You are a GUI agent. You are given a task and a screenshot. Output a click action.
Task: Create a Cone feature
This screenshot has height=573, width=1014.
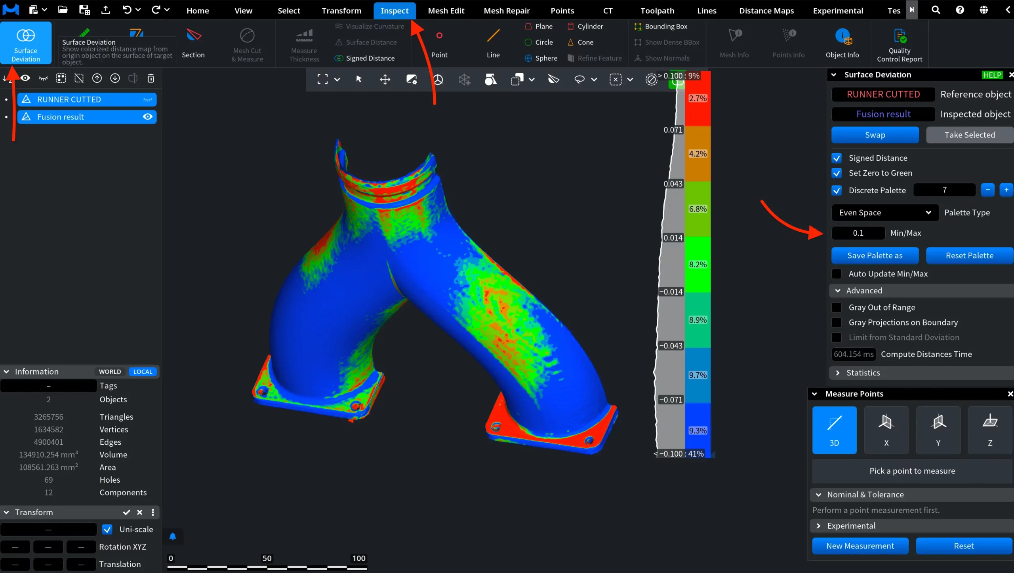[x=581, y=42]
